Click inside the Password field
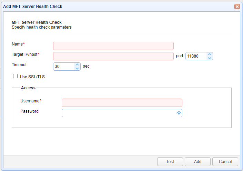The width and height of the screenshot is (243, 171). click(x=119, y=113)
